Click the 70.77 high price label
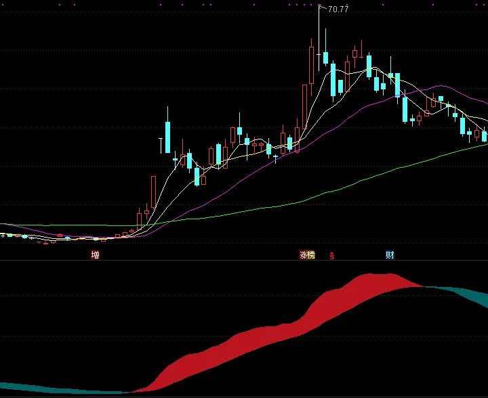The width and height of the screenshot is (488, 398). coord(338,9)
